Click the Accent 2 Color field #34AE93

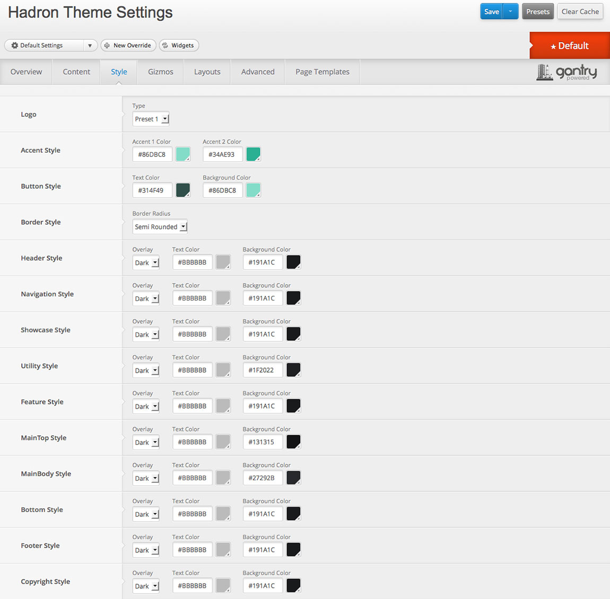223,154
